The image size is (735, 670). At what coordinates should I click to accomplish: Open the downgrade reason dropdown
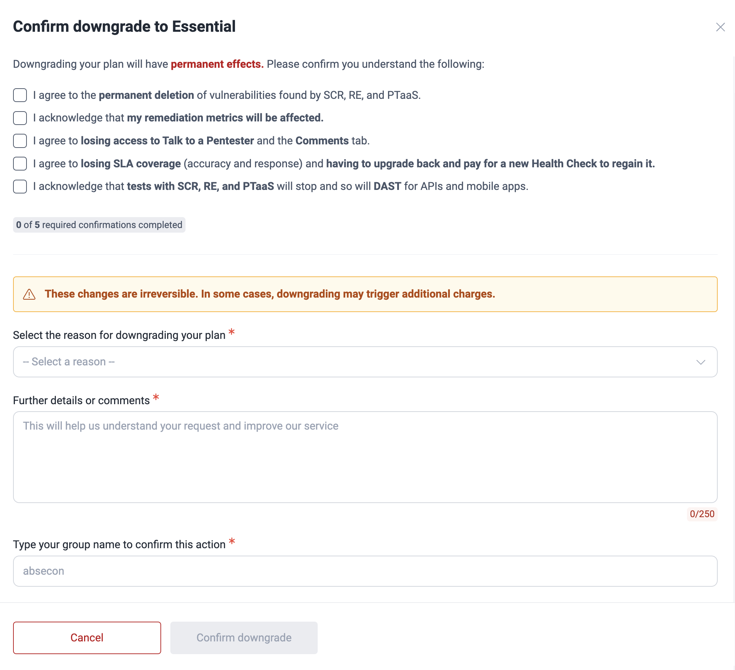tap(365, 361)
